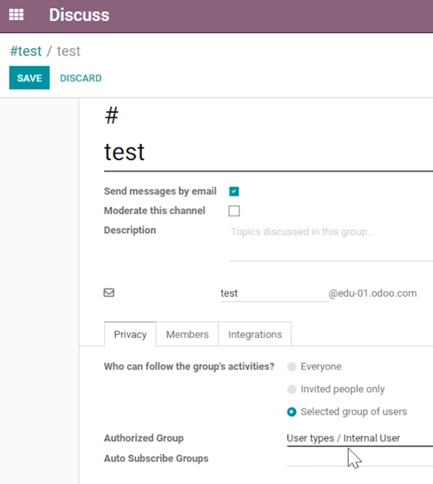Screen dimensions: 433x484
Task: Click the Description text area
Action: [x=331, y=243]
